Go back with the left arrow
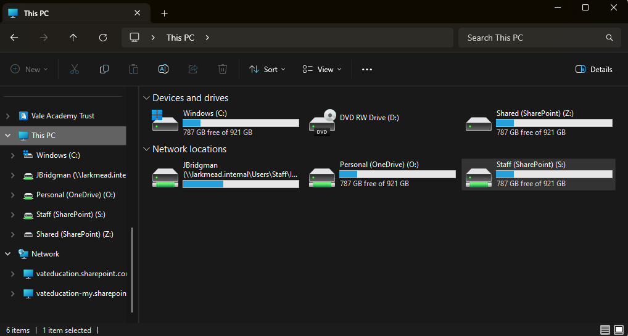The image size is (628, 336). [14, 38]
